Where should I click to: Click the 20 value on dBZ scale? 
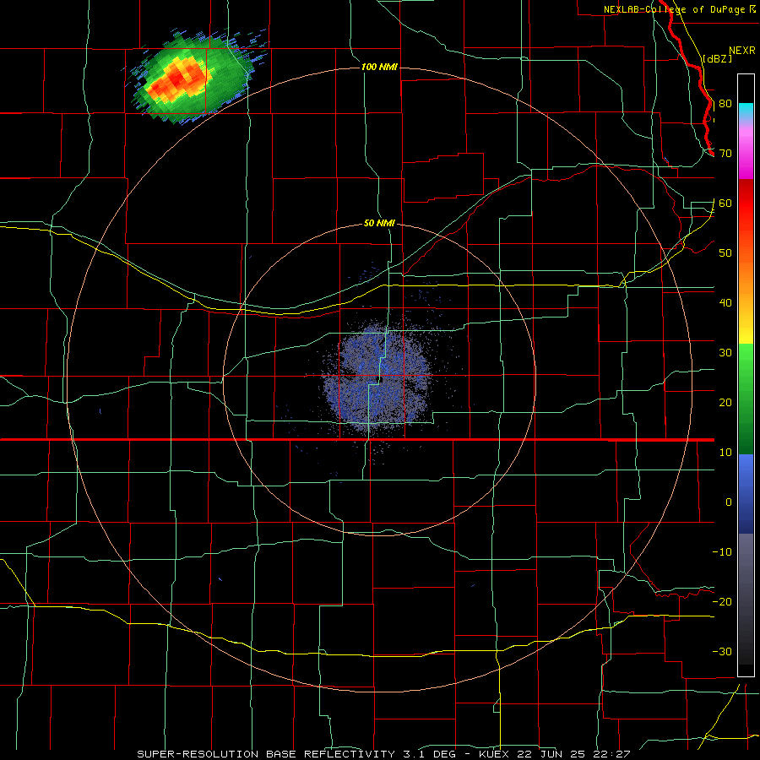tap(725, 403)
